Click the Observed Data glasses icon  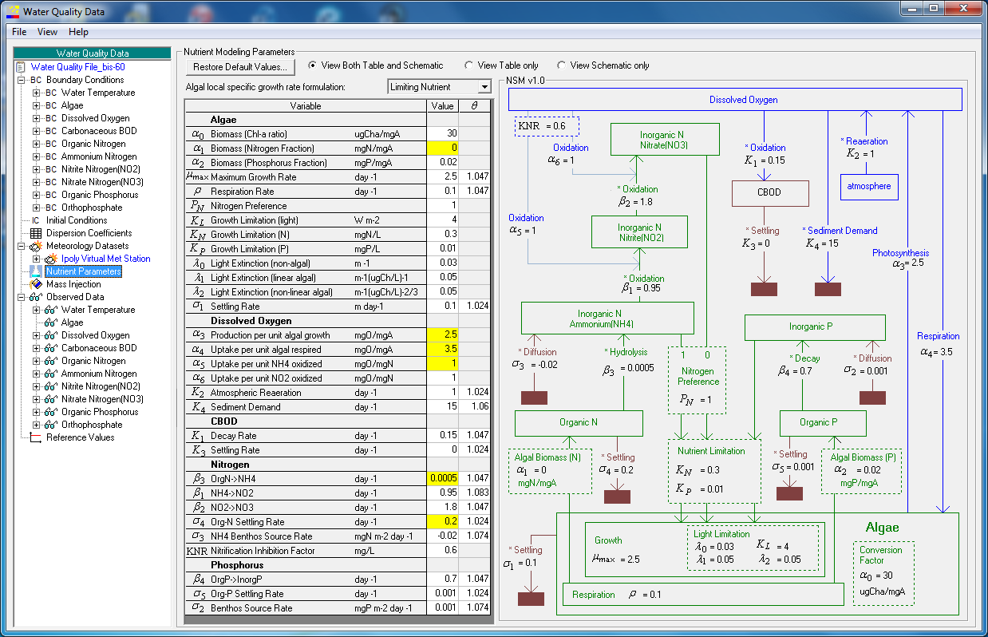coord(35,297)
